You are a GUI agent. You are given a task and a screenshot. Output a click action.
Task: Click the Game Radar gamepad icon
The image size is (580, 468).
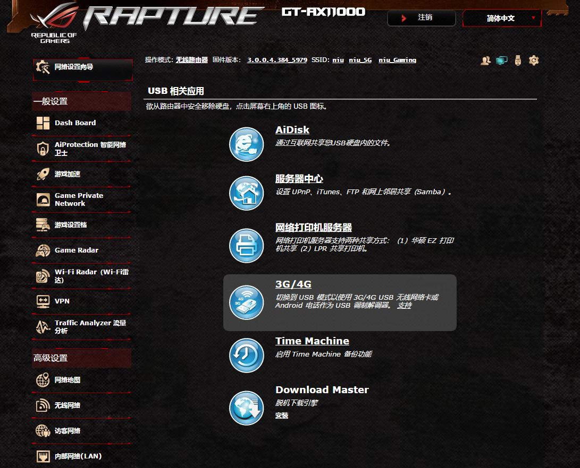pyautogui.click(x=43, y=250)
